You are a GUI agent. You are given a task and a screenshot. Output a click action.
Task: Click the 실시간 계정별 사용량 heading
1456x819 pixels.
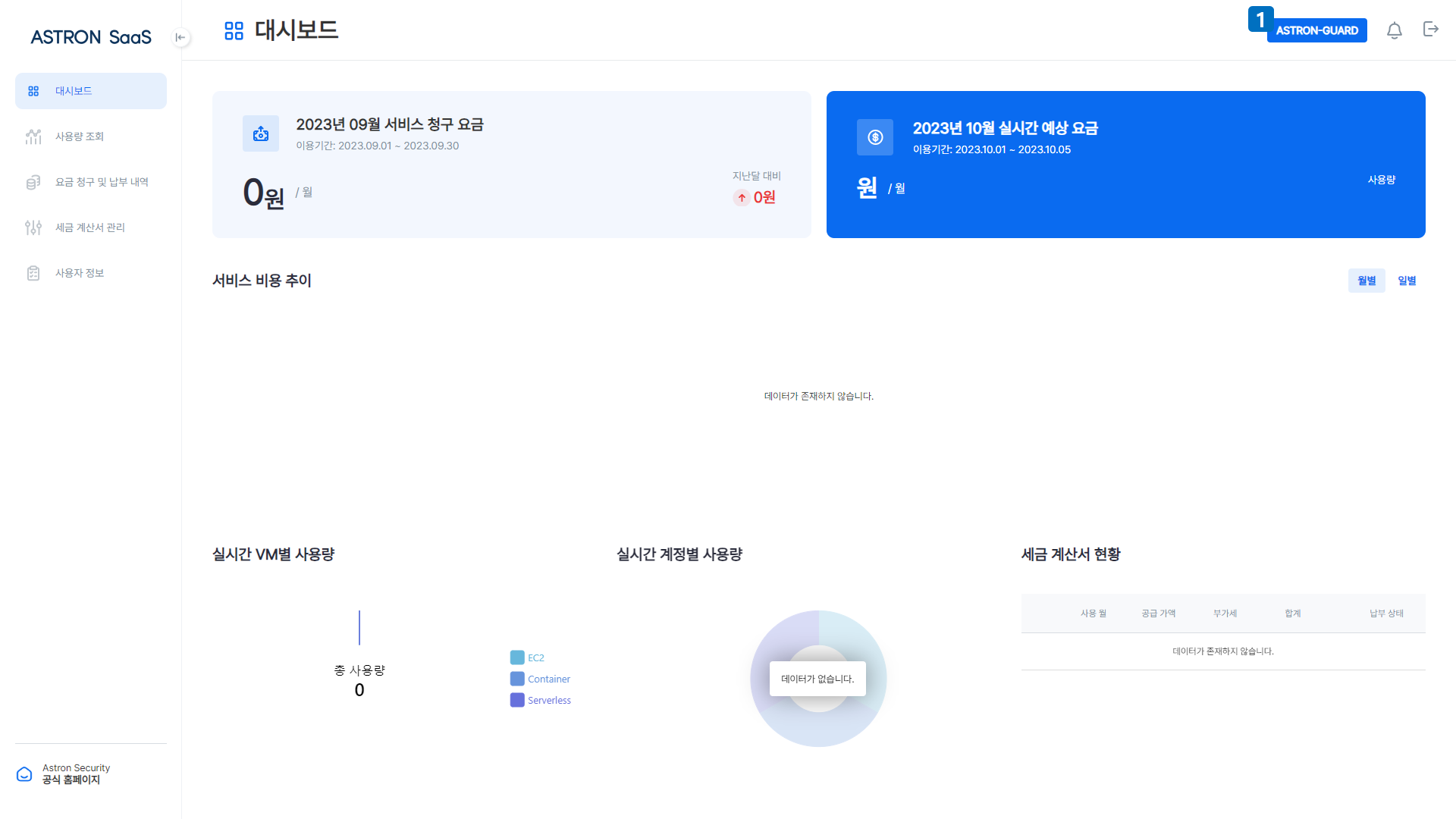tap(679, 554)
